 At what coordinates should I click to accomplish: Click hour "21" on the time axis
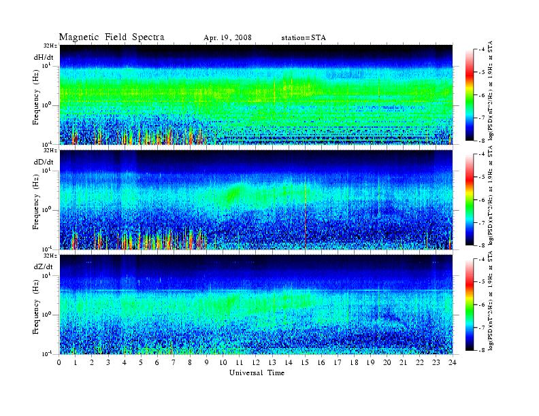404,362
